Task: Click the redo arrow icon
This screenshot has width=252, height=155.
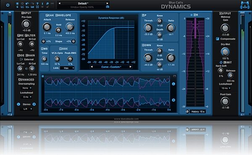Action: pos(32,3)
